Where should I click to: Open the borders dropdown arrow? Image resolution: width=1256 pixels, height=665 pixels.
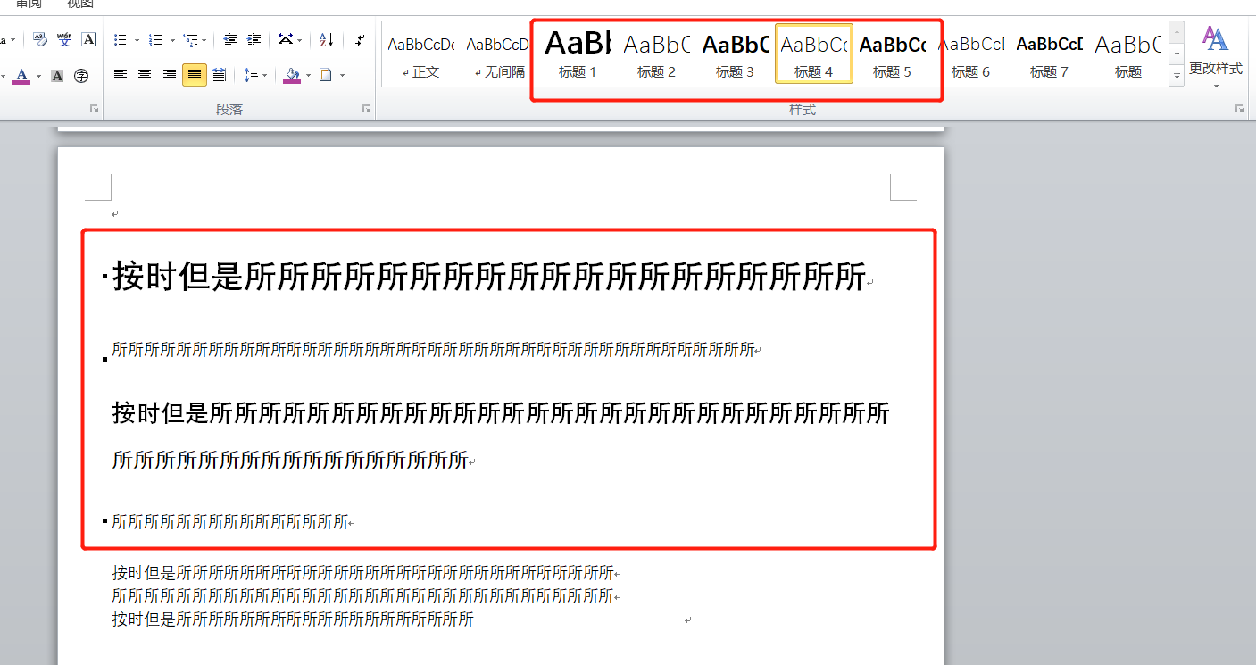[342, 76]
